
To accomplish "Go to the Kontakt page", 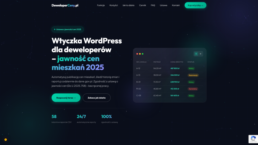I will pyautogui.click(x=176, y=5).
